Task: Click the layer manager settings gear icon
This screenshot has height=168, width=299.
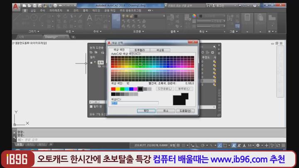Action: click(213, 52)
